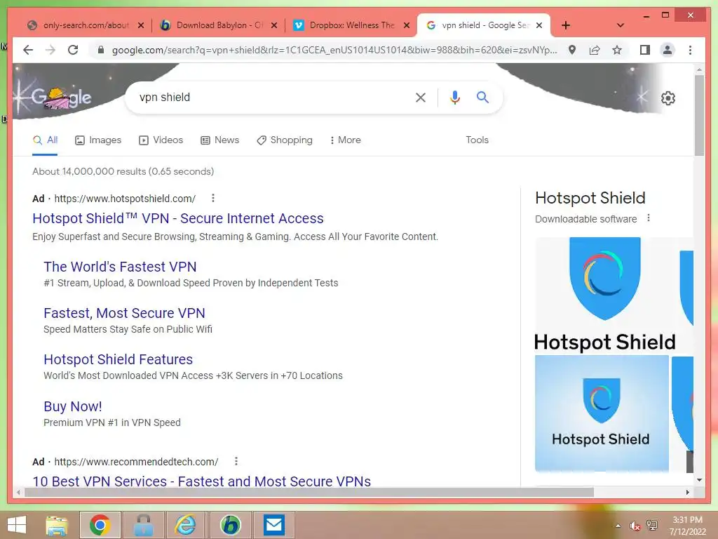The image size is (718, 539).
Task: Open Google quick settings gear
Action: [668, 98]
